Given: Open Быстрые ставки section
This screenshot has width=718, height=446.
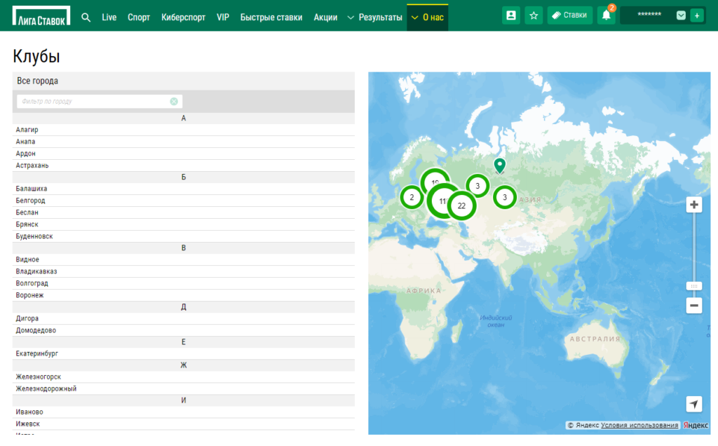Looking at the screenshot, I should coord(271,18).
